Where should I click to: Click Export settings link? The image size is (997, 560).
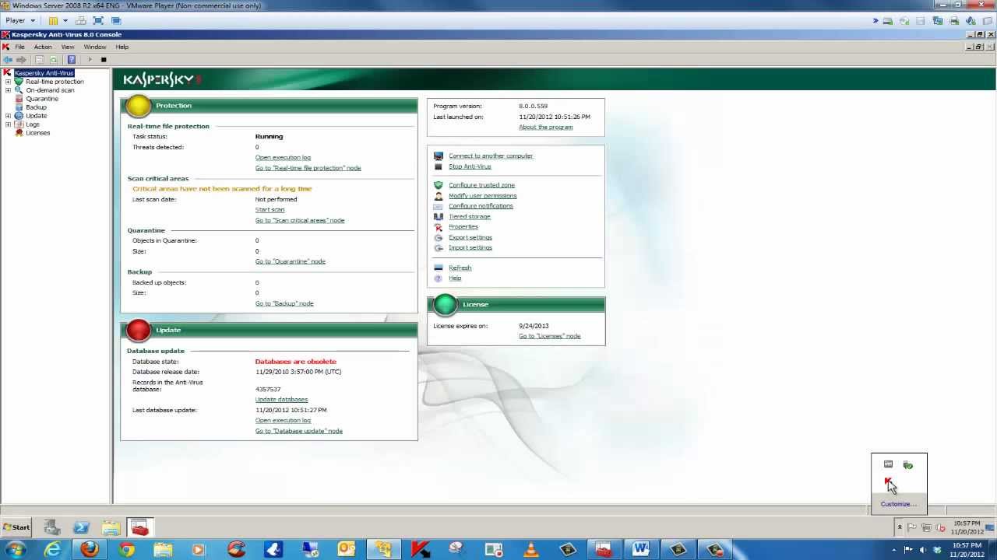(x=470, y=238)
